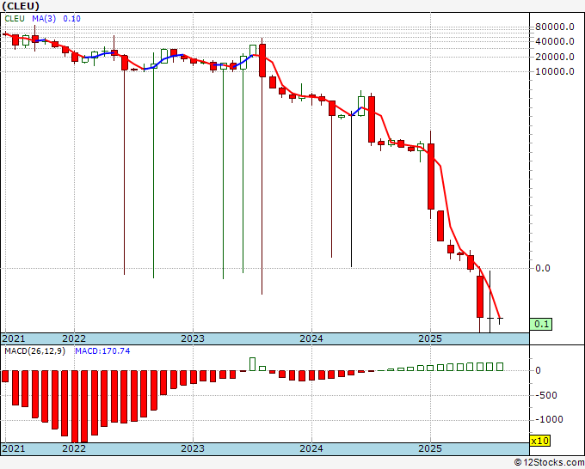Click the 10000.0 price axis label
The width and height of the screenshot is (585, 469).
coord(555,71)
